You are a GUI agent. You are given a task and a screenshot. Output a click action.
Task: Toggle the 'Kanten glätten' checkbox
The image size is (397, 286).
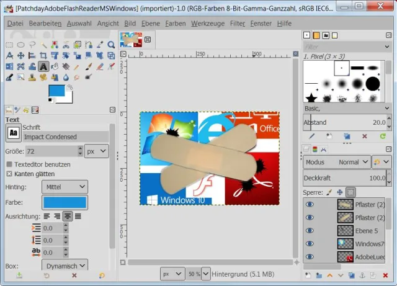point(9,174)
